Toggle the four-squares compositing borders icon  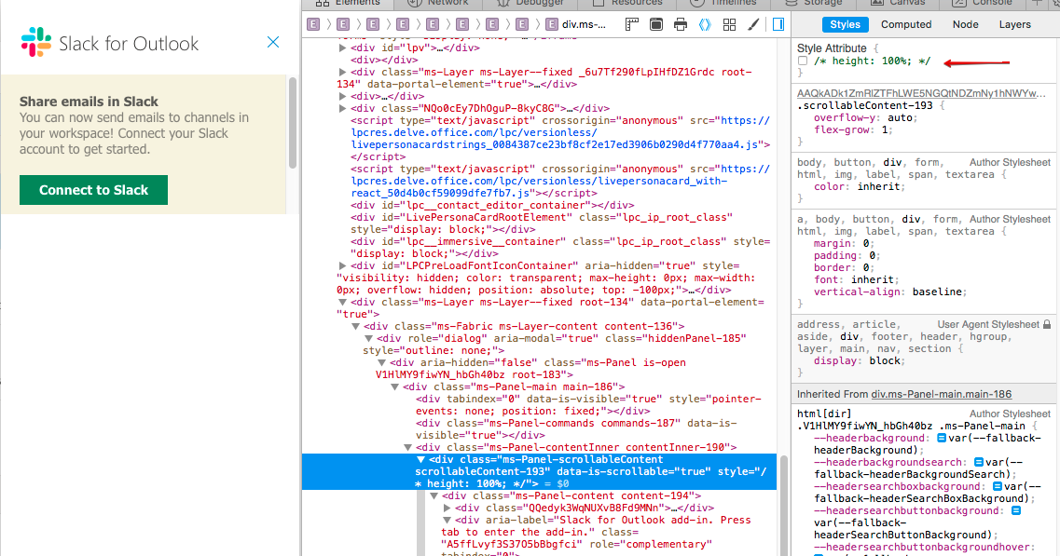pyautogui.click(x=729, y=25)
